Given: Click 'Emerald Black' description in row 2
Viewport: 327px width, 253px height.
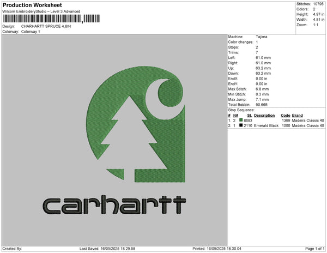Looking at the screenshot, I should 267,125.
